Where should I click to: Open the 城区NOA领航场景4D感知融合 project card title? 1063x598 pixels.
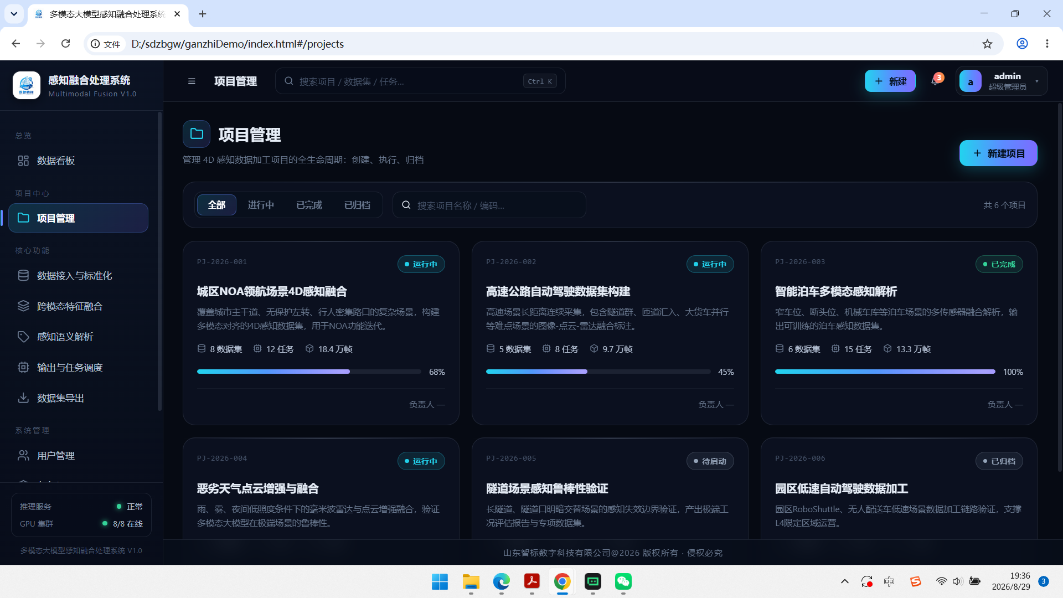(x=272, y=291)
